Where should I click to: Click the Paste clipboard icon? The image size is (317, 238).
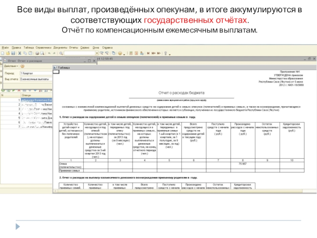point(31,53)
